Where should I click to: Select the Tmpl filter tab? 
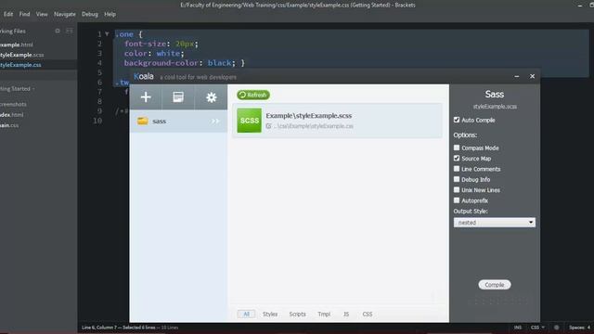click(324, 314)
